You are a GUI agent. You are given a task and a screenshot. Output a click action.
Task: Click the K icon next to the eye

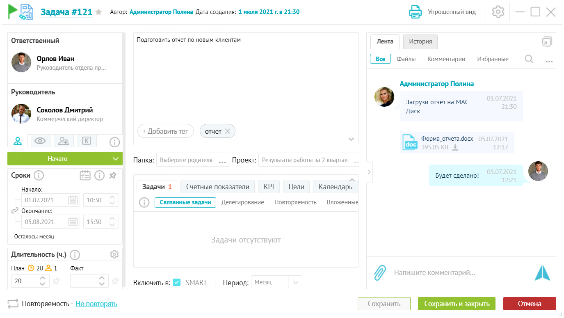(87, 141)
